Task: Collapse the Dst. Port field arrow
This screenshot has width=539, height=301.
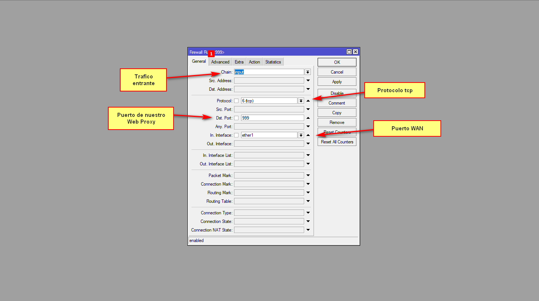Action: (x=308, y=118)
